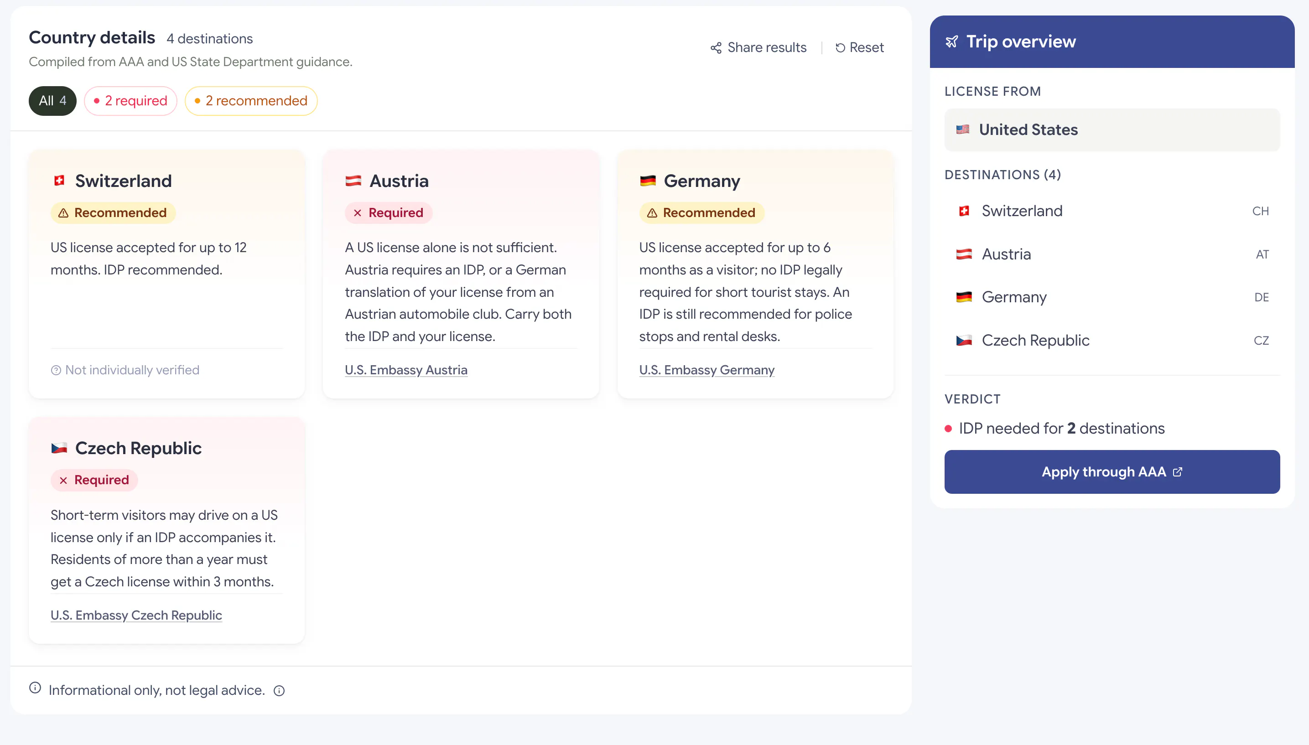Click the Switzerland card heading
Viewport: 1309px width, 745px height.
pos(123,181)
